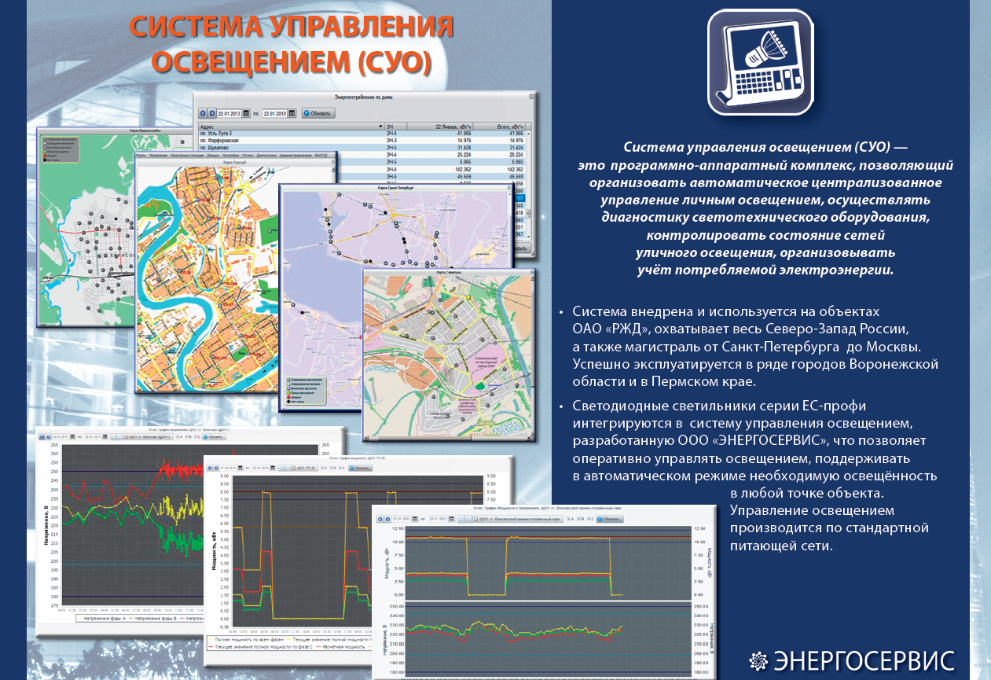Screen dimensions: 991x680
Task: Open end date calendar in График напряжения report
Action: click(x=105, y=437)
